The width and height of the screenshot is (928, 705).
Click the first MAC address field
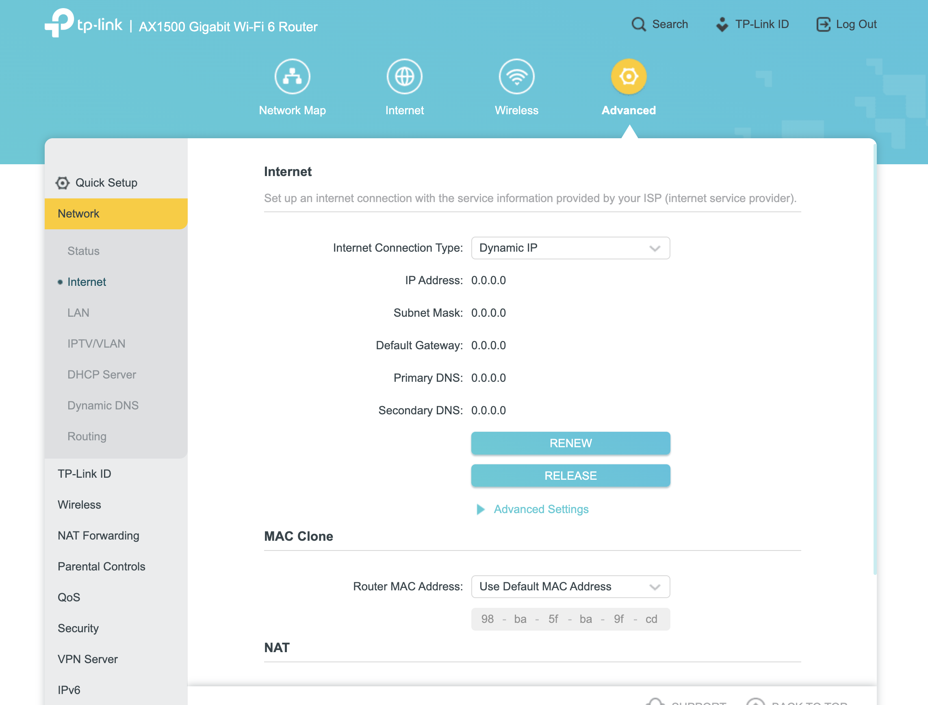click(487, 619)
